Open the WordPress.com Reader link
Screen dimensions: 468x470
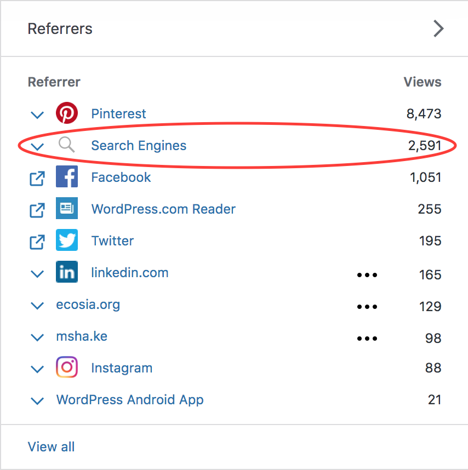(x=163, y=209)
